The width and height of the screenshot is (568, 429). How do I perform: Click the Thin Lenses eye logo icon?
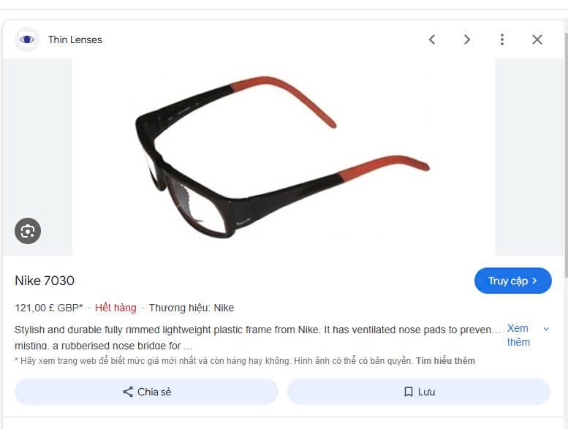(x=27, y=39)
